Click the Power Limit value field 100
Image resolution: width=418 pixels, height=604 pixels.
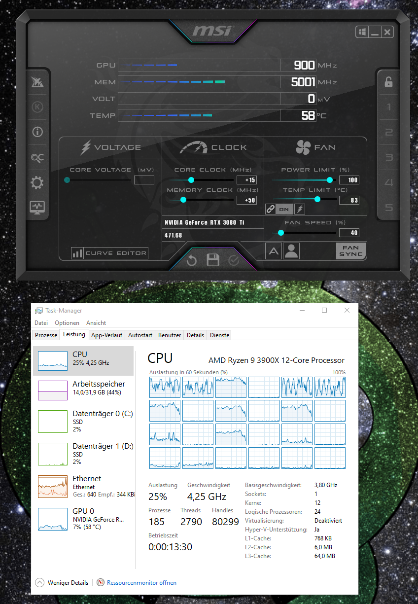tap(349, 180)
